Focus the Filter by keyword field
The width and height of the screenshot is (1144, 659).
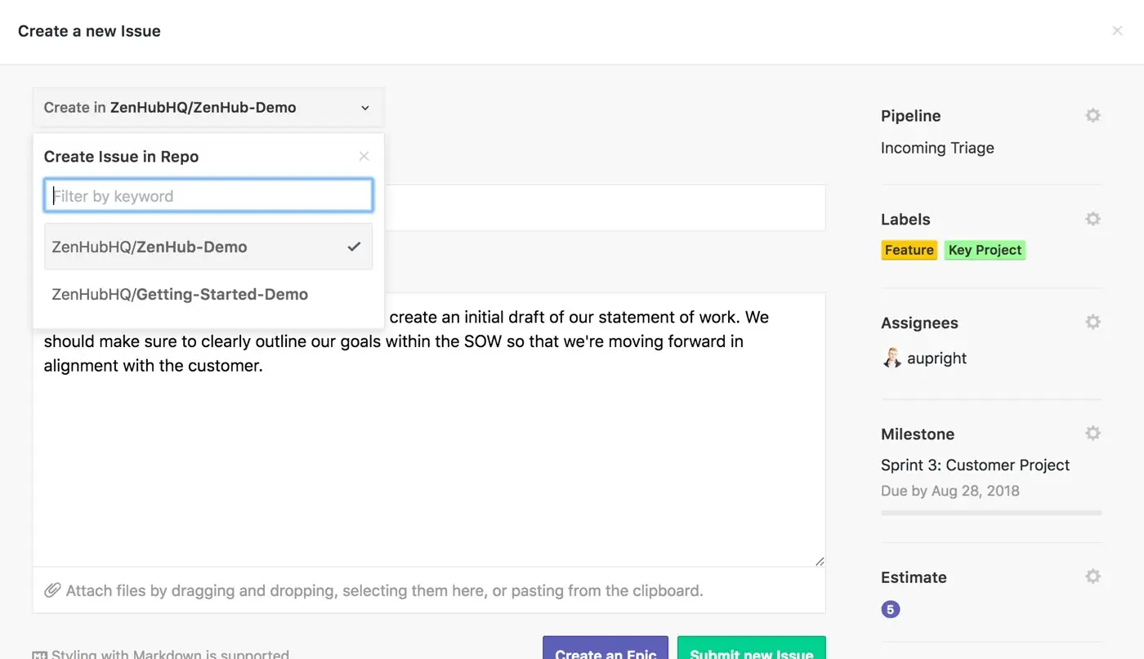point(208,196)
